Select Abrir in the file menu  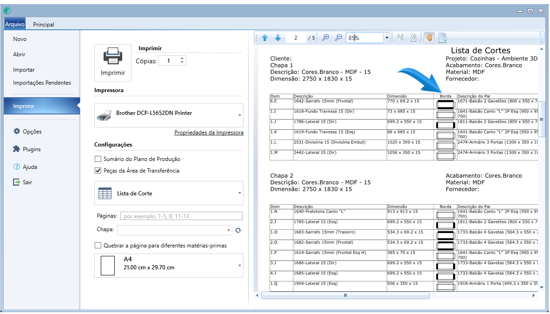click(x=19, y=54)
